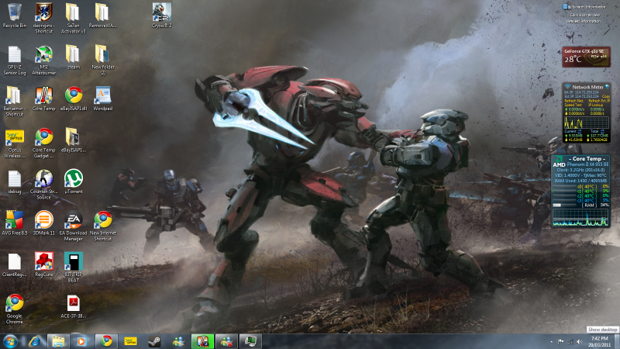Launch the RegCure desktop shortcut
The height and width of the screenshot is (349, 620).
tap(44, 264)
